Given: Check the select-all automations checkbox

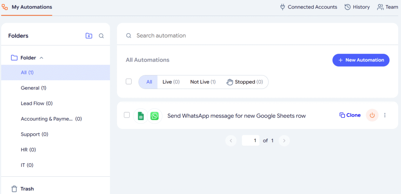Looking at the screenshot, I should click(128, 82).
